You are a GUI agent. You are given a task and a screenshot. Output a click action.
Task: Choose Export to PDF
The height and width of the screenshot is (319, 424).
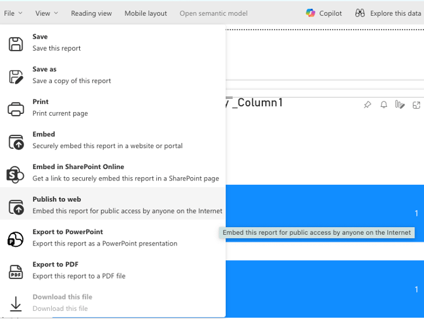[113, 270]
